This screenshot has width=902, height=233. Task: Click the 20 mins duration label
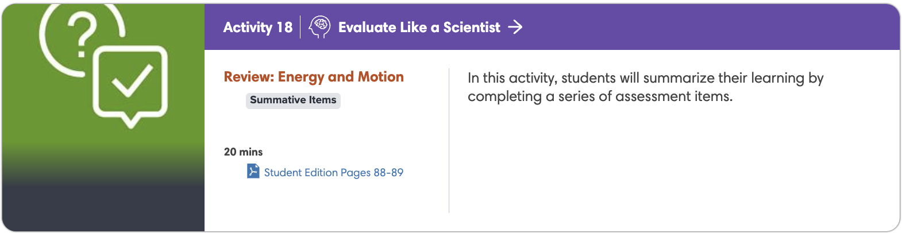coord(243,152)
